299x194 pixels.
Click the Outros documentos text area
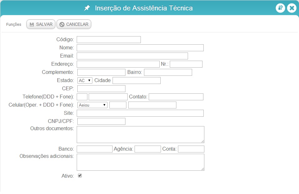141,135
